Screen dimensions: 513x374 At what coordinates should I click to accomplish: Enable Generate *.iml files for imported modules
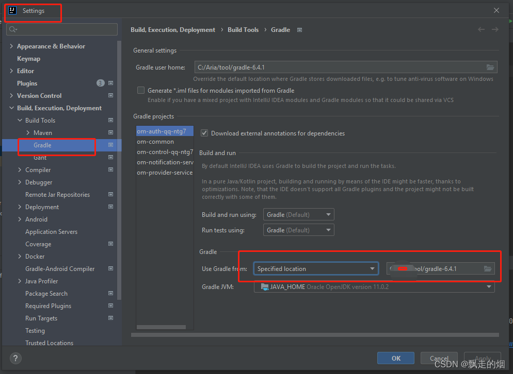(140, 90)
